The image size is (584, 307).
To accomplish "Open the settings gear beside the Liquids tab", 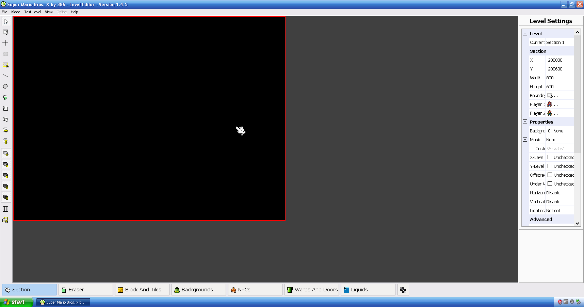I will [x=403, y=290].
